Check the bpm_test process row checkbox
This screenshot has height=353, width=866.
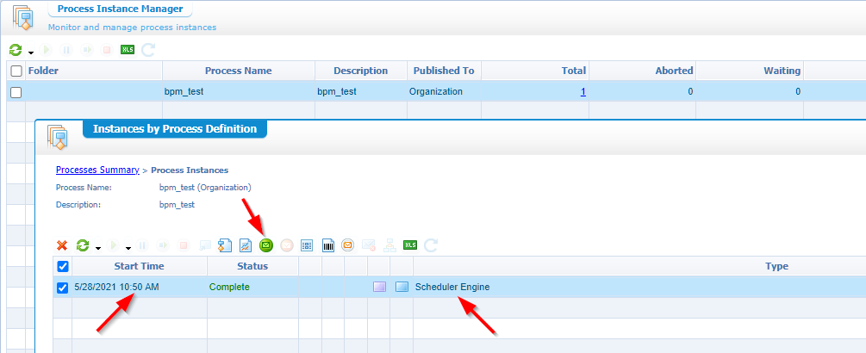pos(16,92)
